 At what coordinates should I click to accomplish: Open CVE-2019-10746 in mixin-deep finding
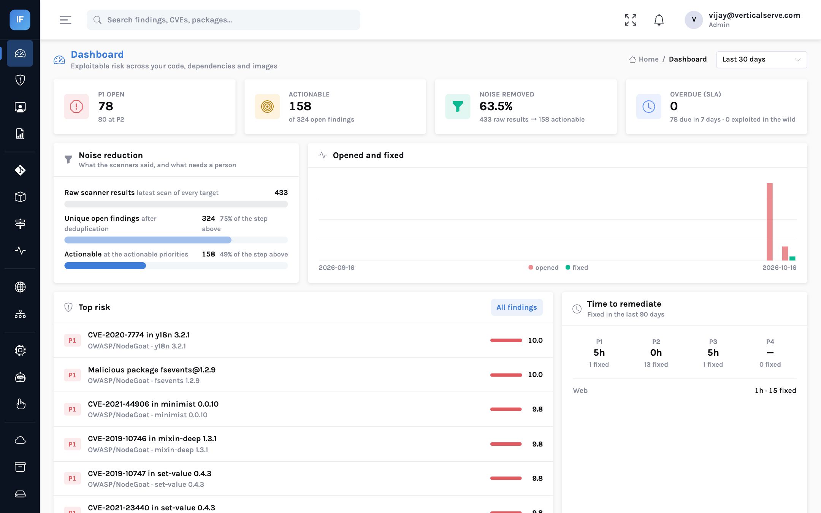[x=303, y=444]
